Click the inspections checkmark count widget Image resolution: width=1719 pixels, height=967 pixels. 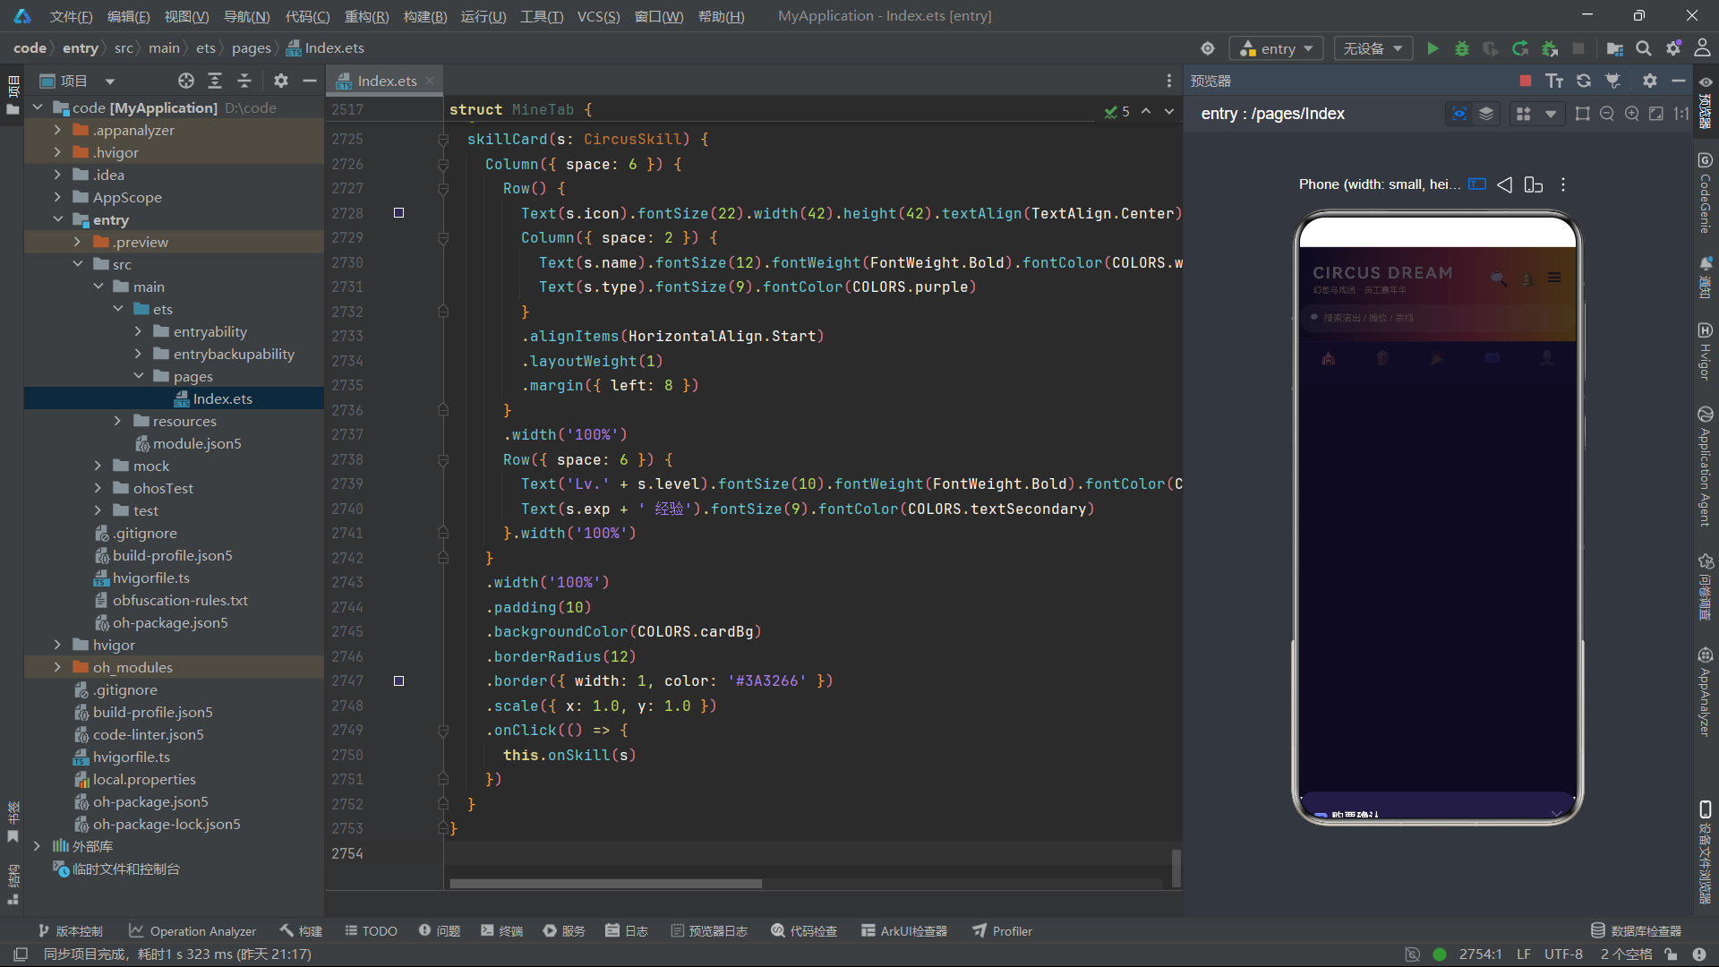click(1116, 112)
